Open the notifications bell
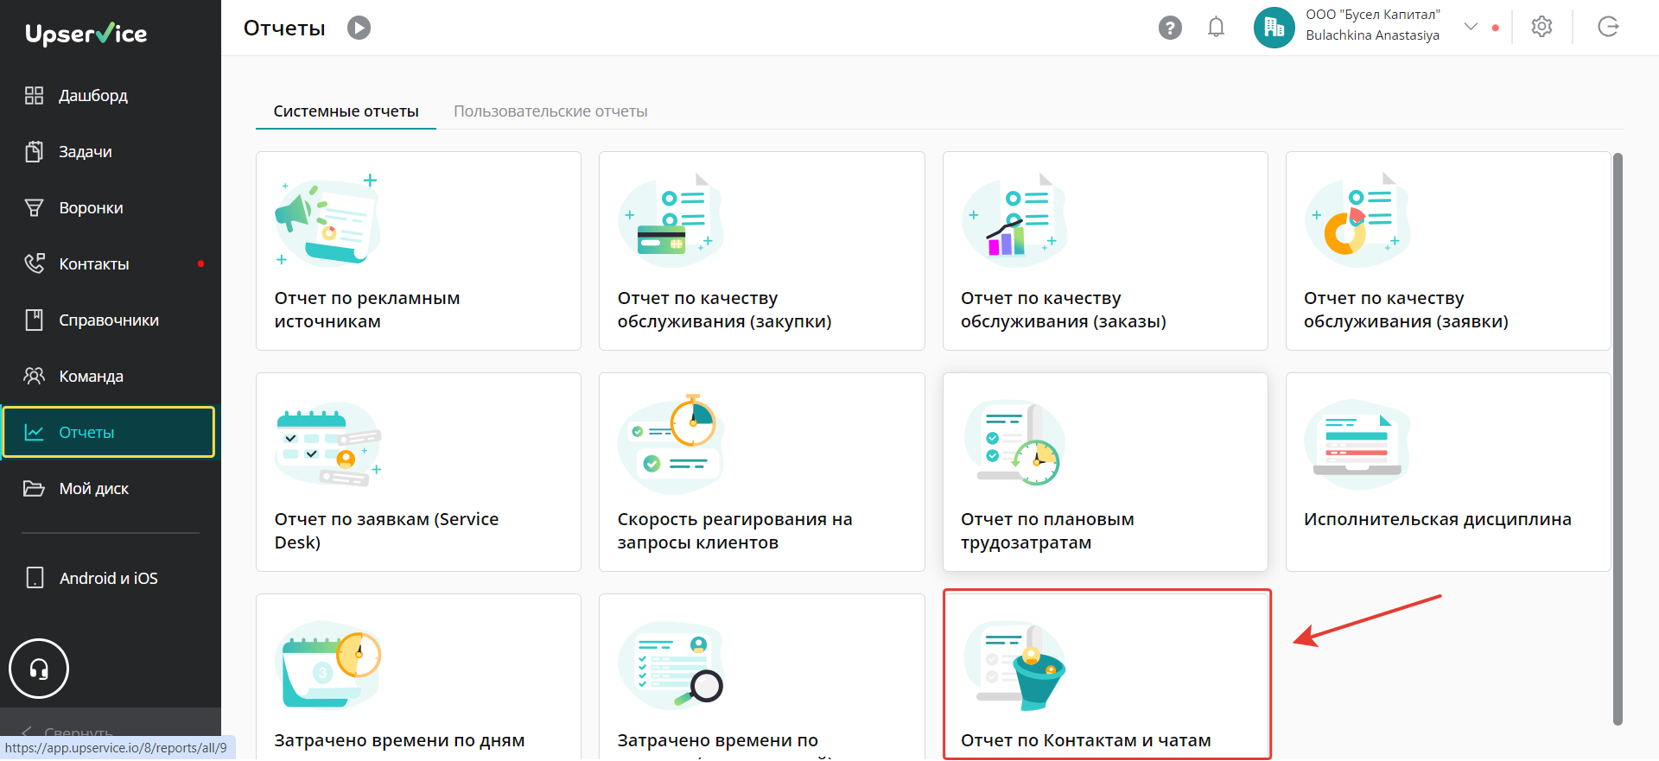1659x761 pixels. click(x=1216, y=28)
